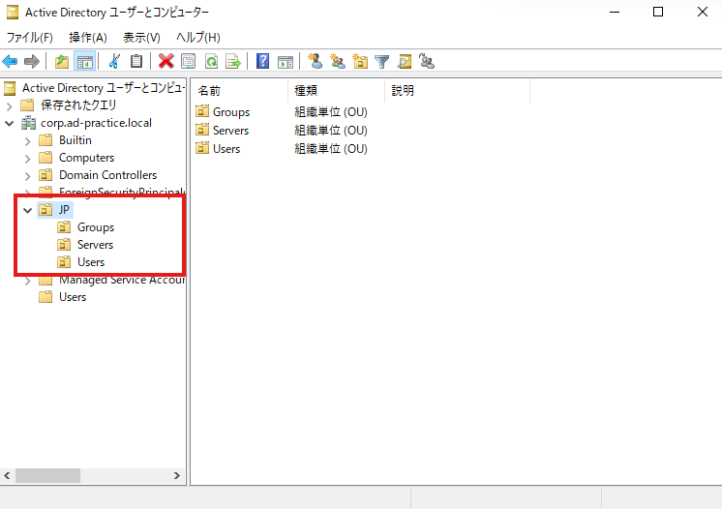This screenshot has height=509, width=722.
Task: Click the Find objects magnifier icon
Action: (405, 61)
